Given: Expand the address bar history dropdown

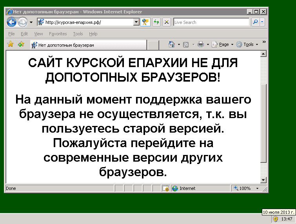Looking at the screenshot, I should (136, 22).
